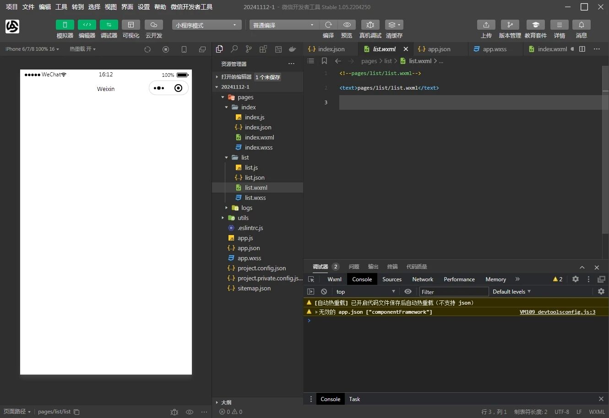
Task: Open the 消息 notifications bell
Action: point(582,25)
